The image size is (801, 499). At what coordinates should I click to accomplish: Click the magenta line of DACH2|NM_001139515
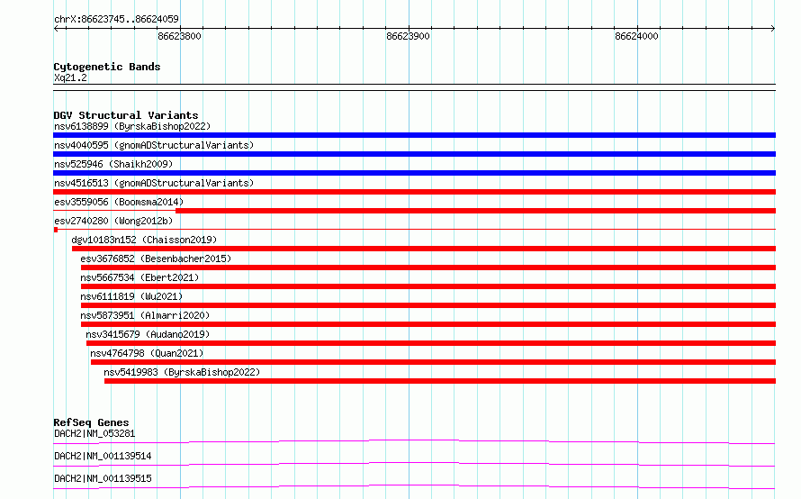(414, 486)
